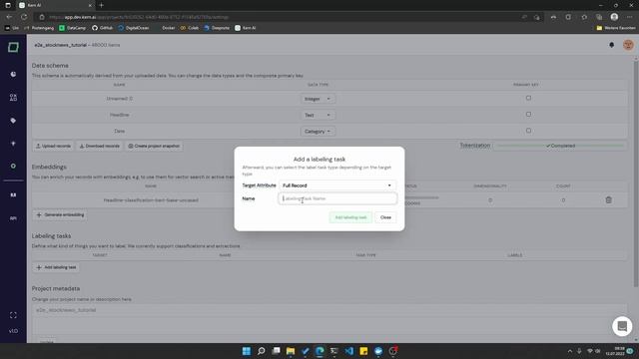
Task: Open the chat support bubble
Action: pyautogui.click(x=622, y=326)
